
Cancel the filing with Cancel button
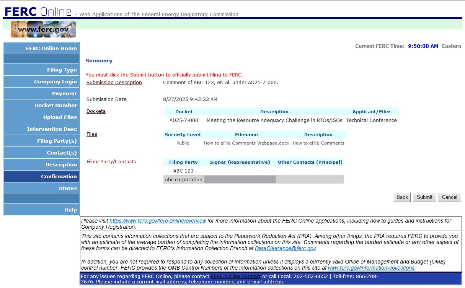coord(450,197)
